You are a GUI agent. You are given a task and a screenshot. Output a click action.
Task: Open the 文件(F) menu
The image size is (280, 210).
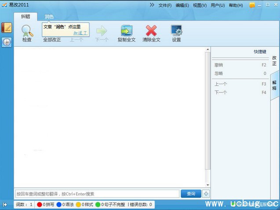[165, 5]
